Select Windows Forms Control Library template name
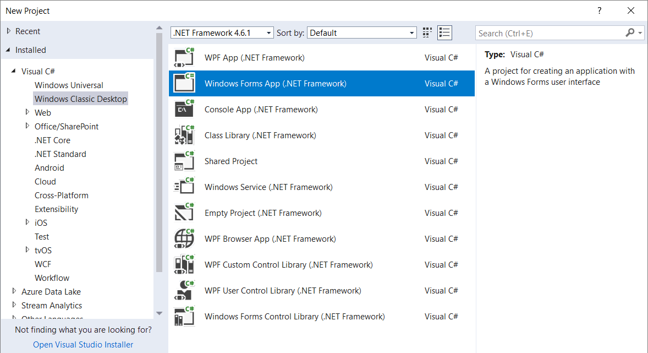Image resolution: width=648 pixels, height=353 pixels. 295,316
